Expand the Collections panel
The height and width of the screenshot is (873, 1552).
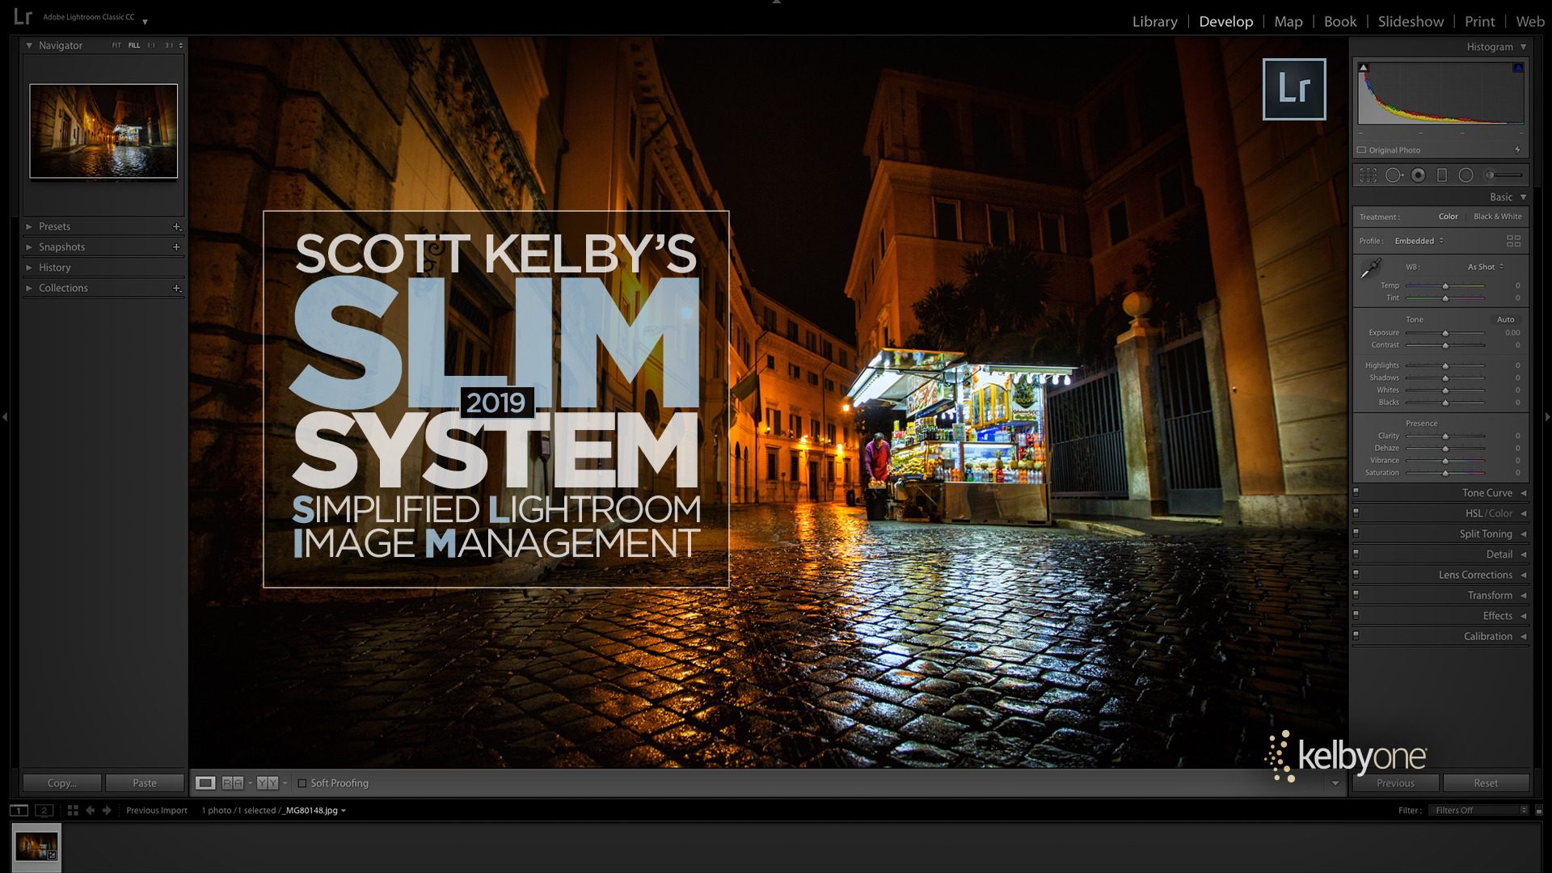29,289
